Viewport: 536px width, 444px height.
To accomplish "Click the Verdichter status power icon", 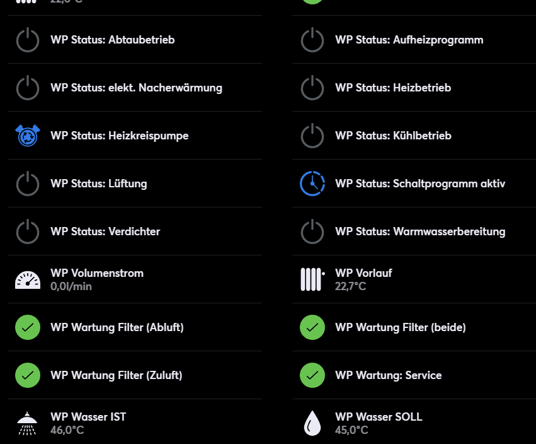I will (x=27, y=231).
